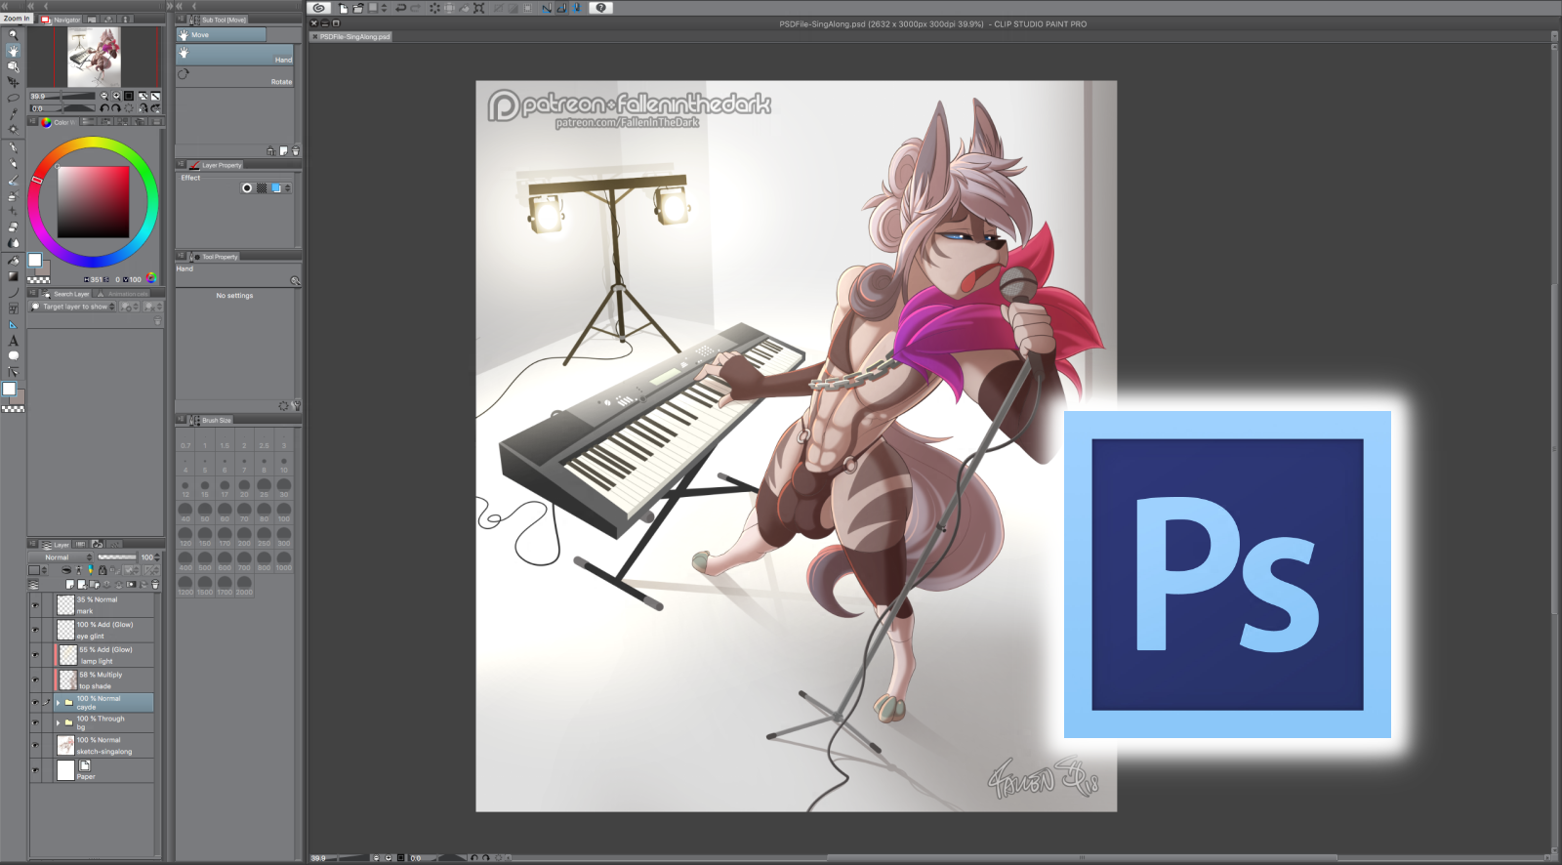Select the Brush tool
1562x865 pixels.
[x=13, y=181]
